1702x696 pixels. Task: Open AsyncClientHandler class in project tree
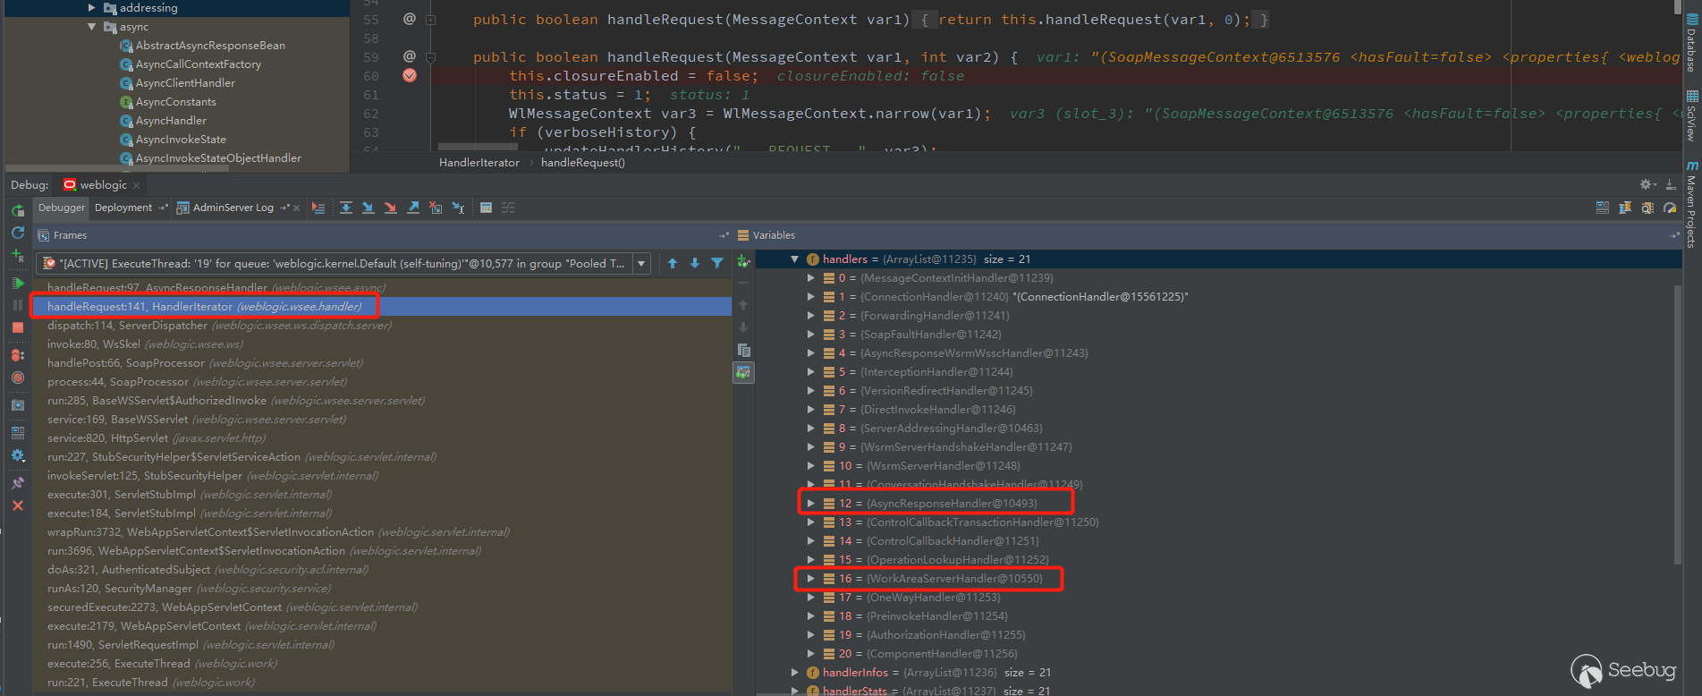[185, 83]
